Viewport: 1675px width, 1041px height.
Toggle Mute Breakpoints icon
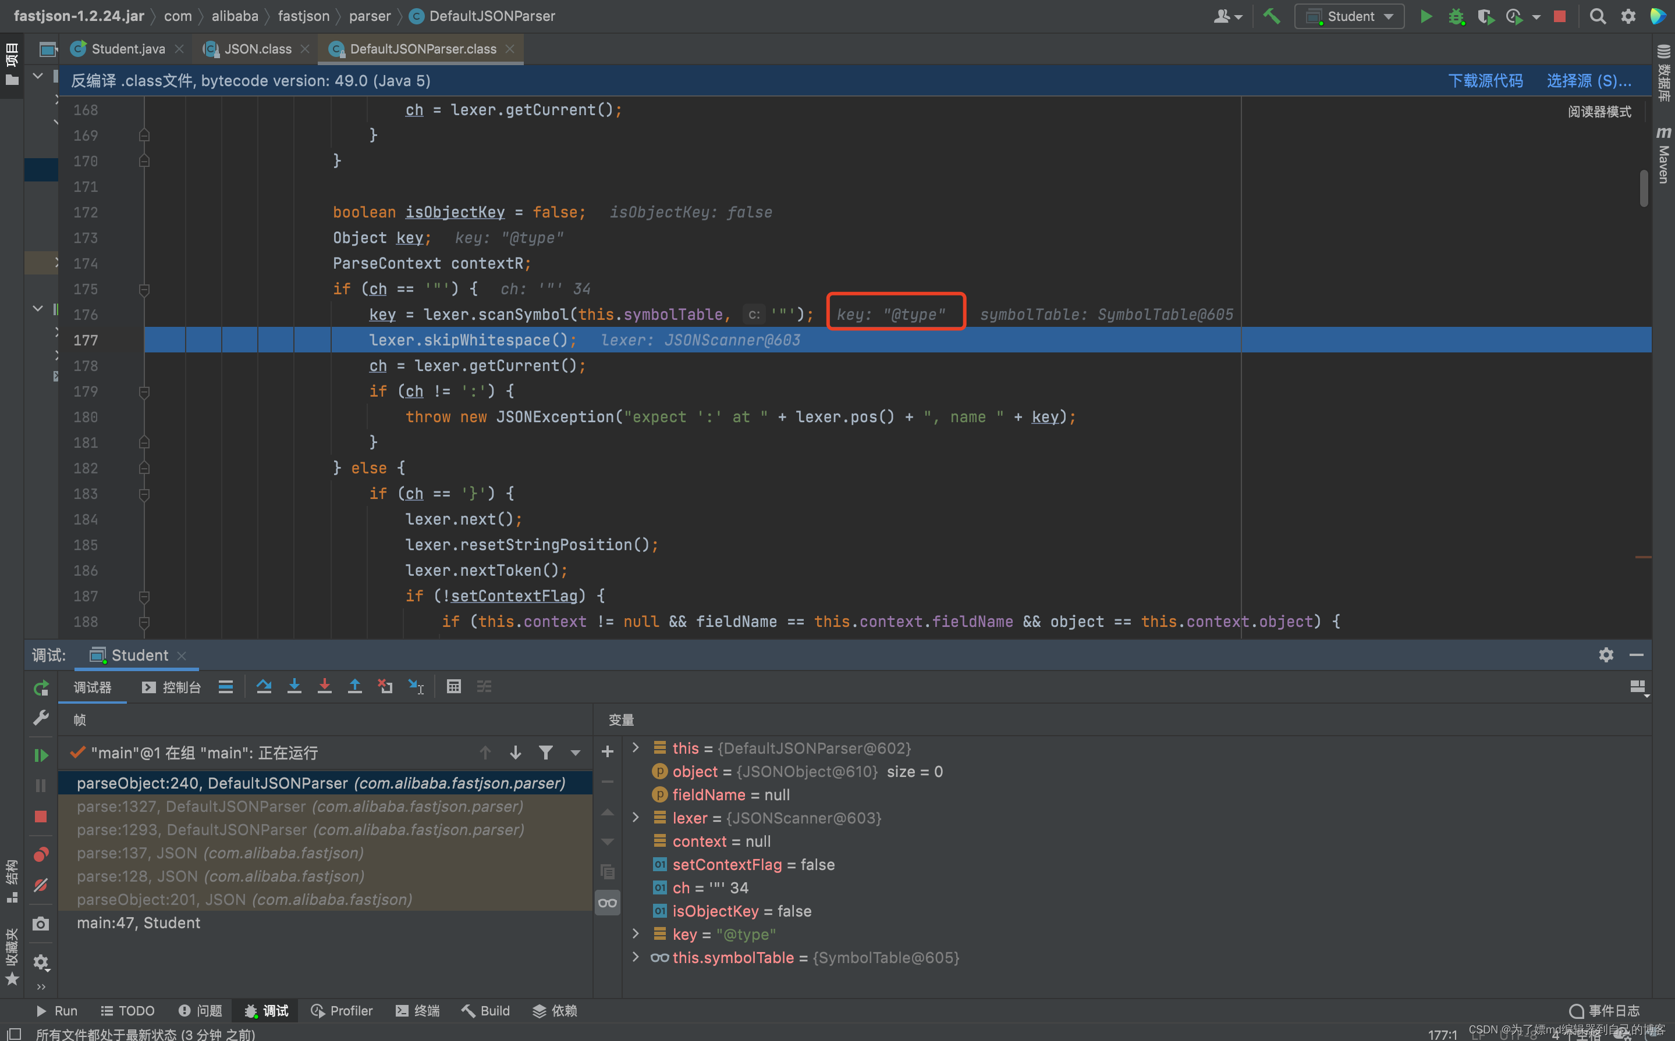click(41, 885)
